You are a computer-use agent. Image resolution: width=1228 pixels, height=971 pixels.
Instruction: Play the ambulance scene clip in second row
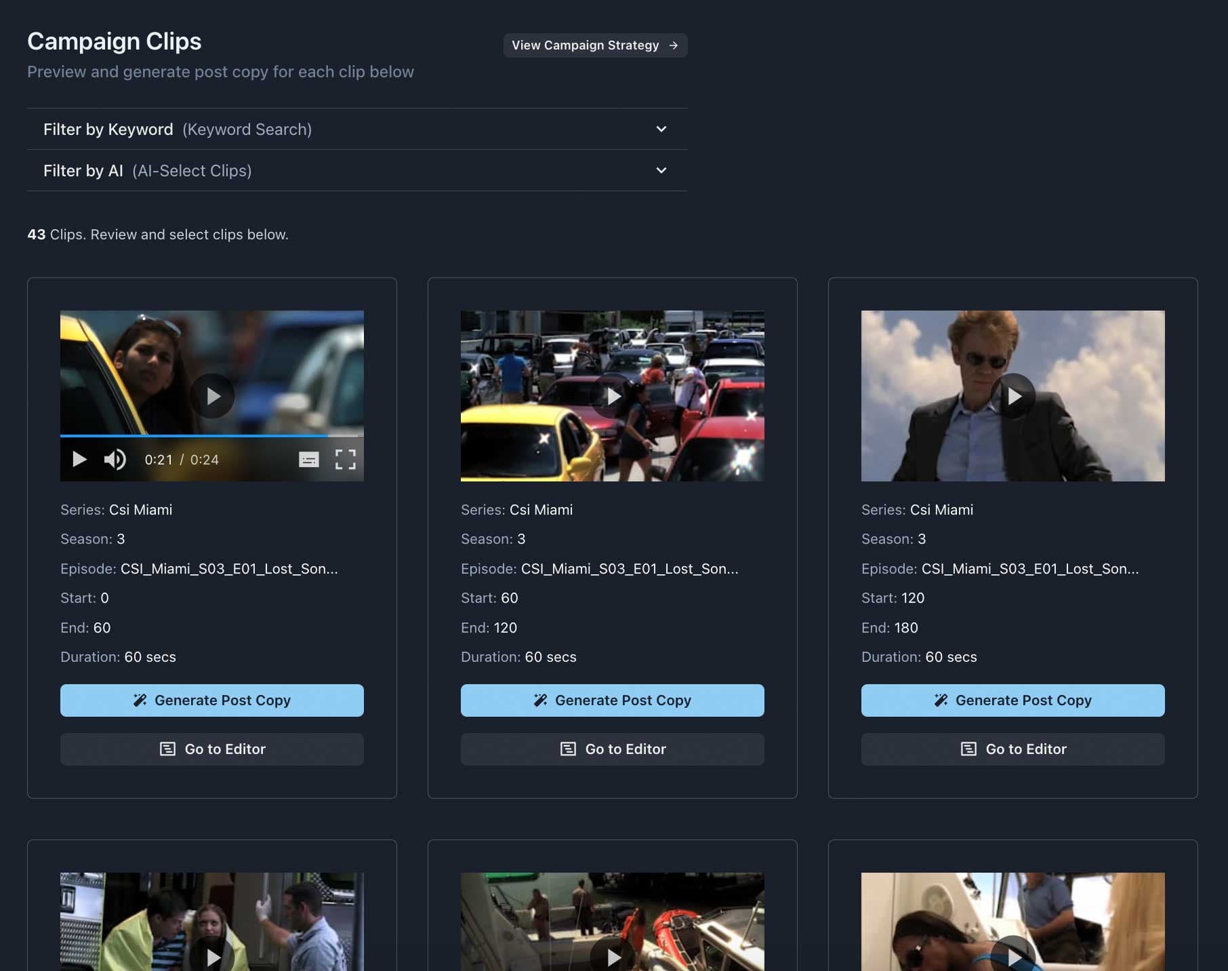[x=212, y=956]
